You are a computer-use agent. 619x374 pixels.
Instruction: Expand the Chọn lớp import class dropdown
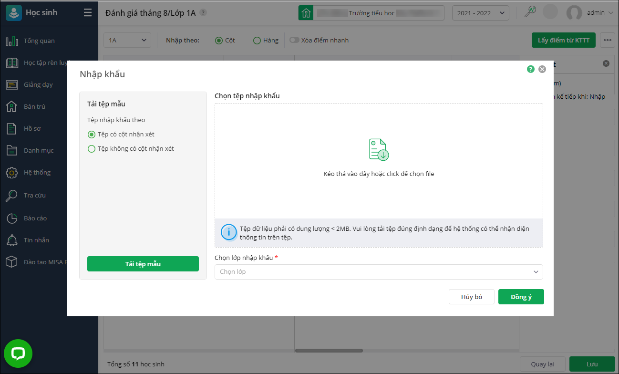(x=379, y=272)
